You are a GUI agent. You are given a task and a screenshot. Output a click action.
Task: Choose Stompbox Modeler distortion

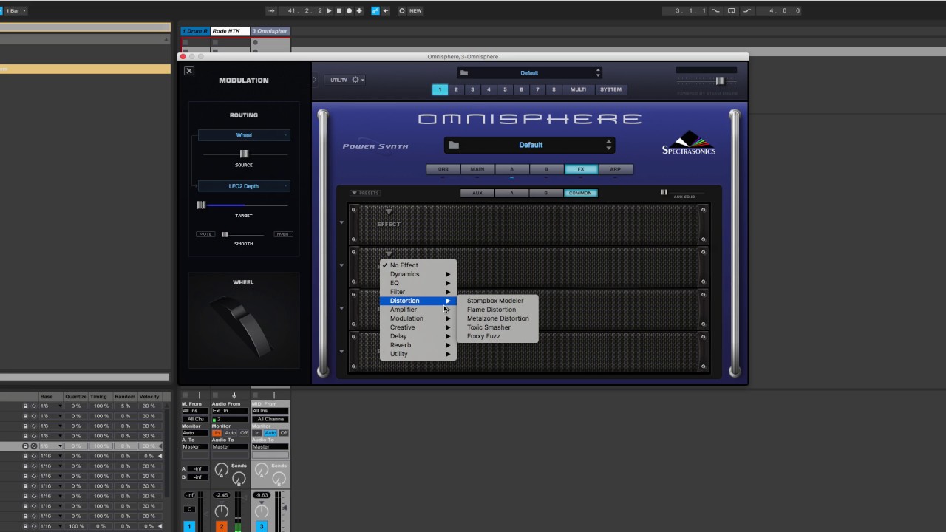497,301
